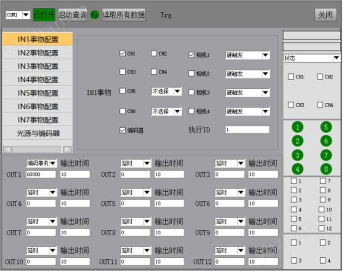The width and height of the screenshot is (343, 271).
Task: Enable the CH5 checkbox
Action: point(123,91)
